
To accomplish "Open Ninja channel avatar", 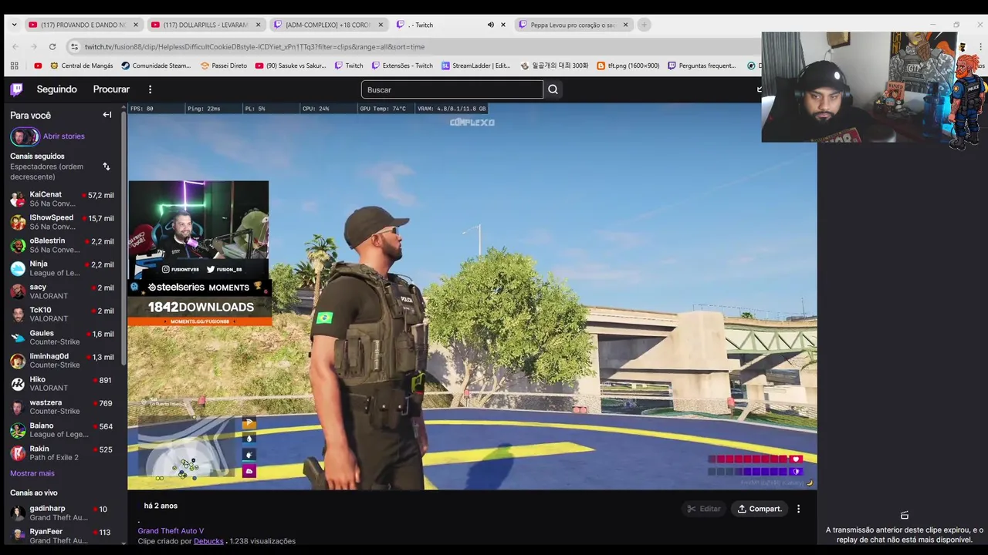I will point(18,268).
